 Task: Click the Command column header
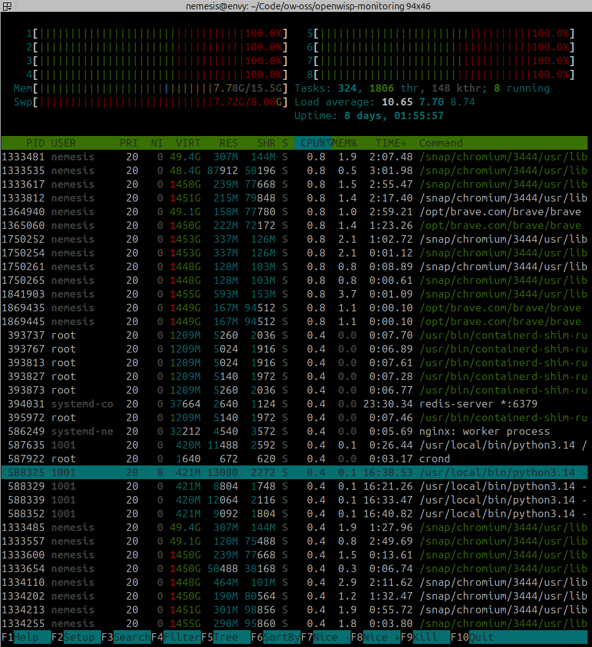click(x=441, y=143)
